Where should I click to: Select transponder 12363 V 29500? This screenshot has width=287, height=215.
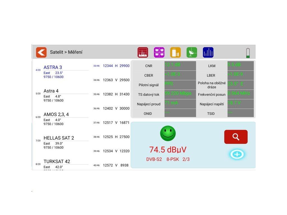[111, 80]
